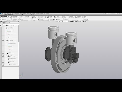
Task: Click the open file icon in the toolbar
Action: click(9, 16)
